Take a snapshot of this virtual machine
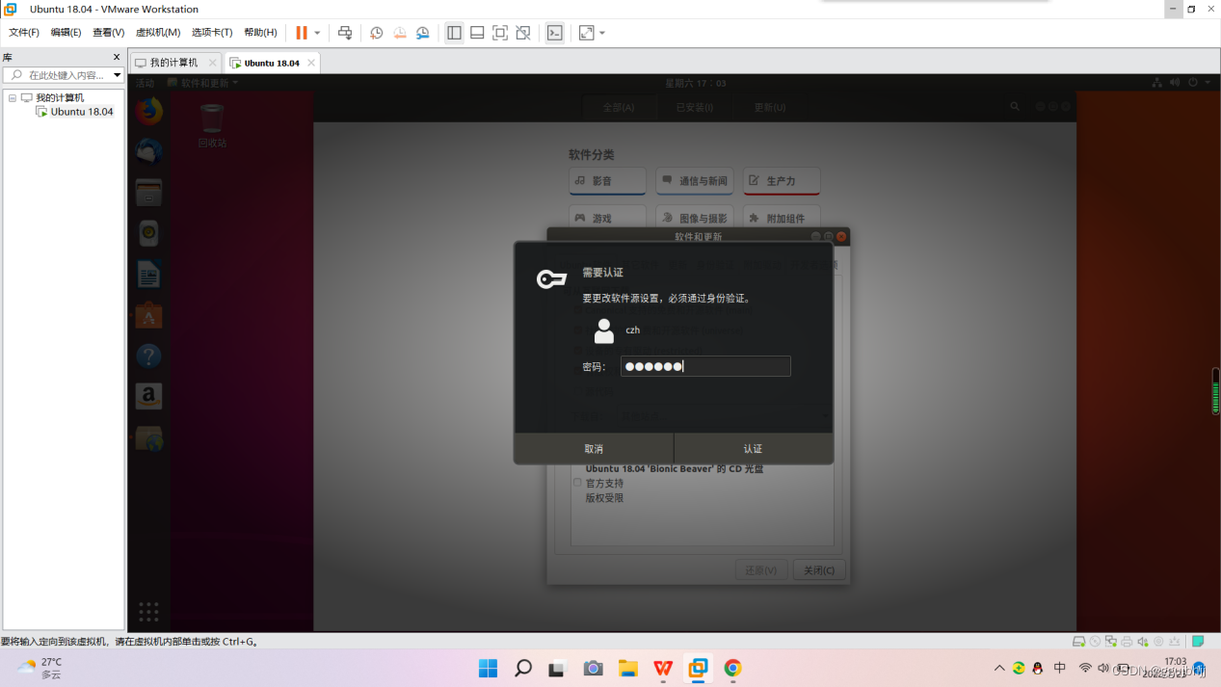The width and height of the screenshot is (1221, 687). [x=377, y=33]
